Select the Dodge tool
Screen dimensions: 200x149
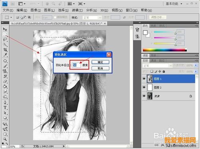pos(5,96)
